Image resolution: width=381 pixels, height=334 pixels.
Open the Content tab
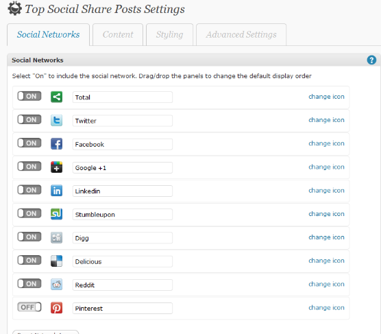[118, 34]
